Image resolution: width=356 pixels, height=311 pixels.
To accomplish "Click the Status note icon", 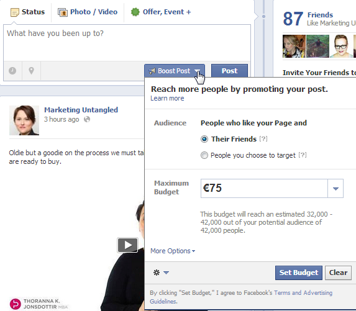I will click(x=15, y=12).
